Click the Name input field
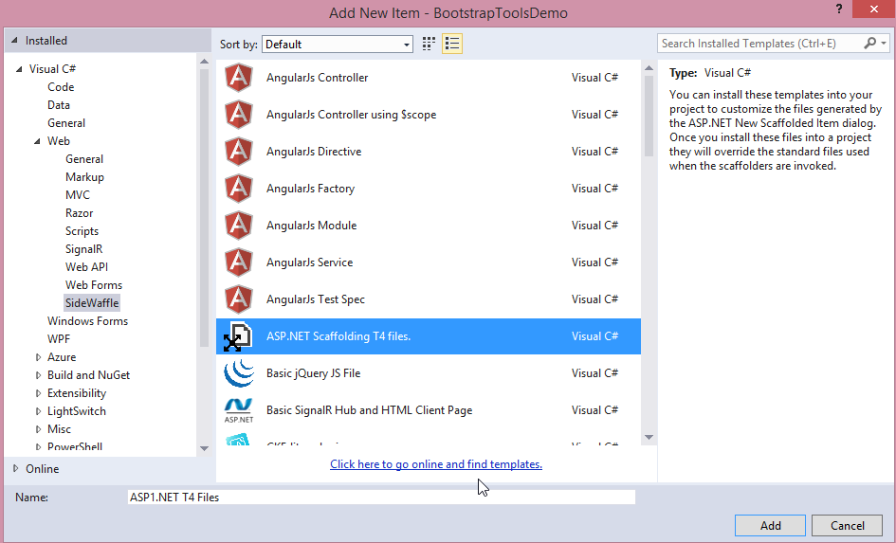 [x=381, y=498]
